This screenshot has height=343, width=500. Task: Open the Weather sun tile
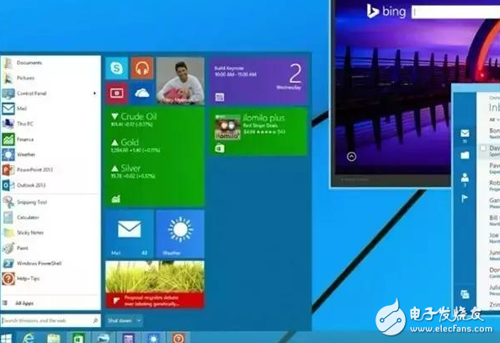click(180, 233)
